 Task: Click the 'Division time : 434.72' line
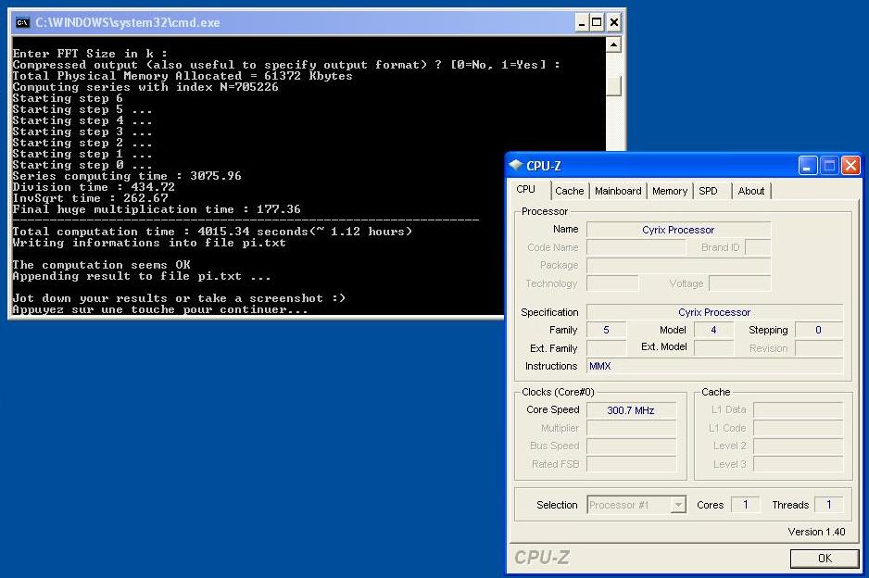click(94, 187)
